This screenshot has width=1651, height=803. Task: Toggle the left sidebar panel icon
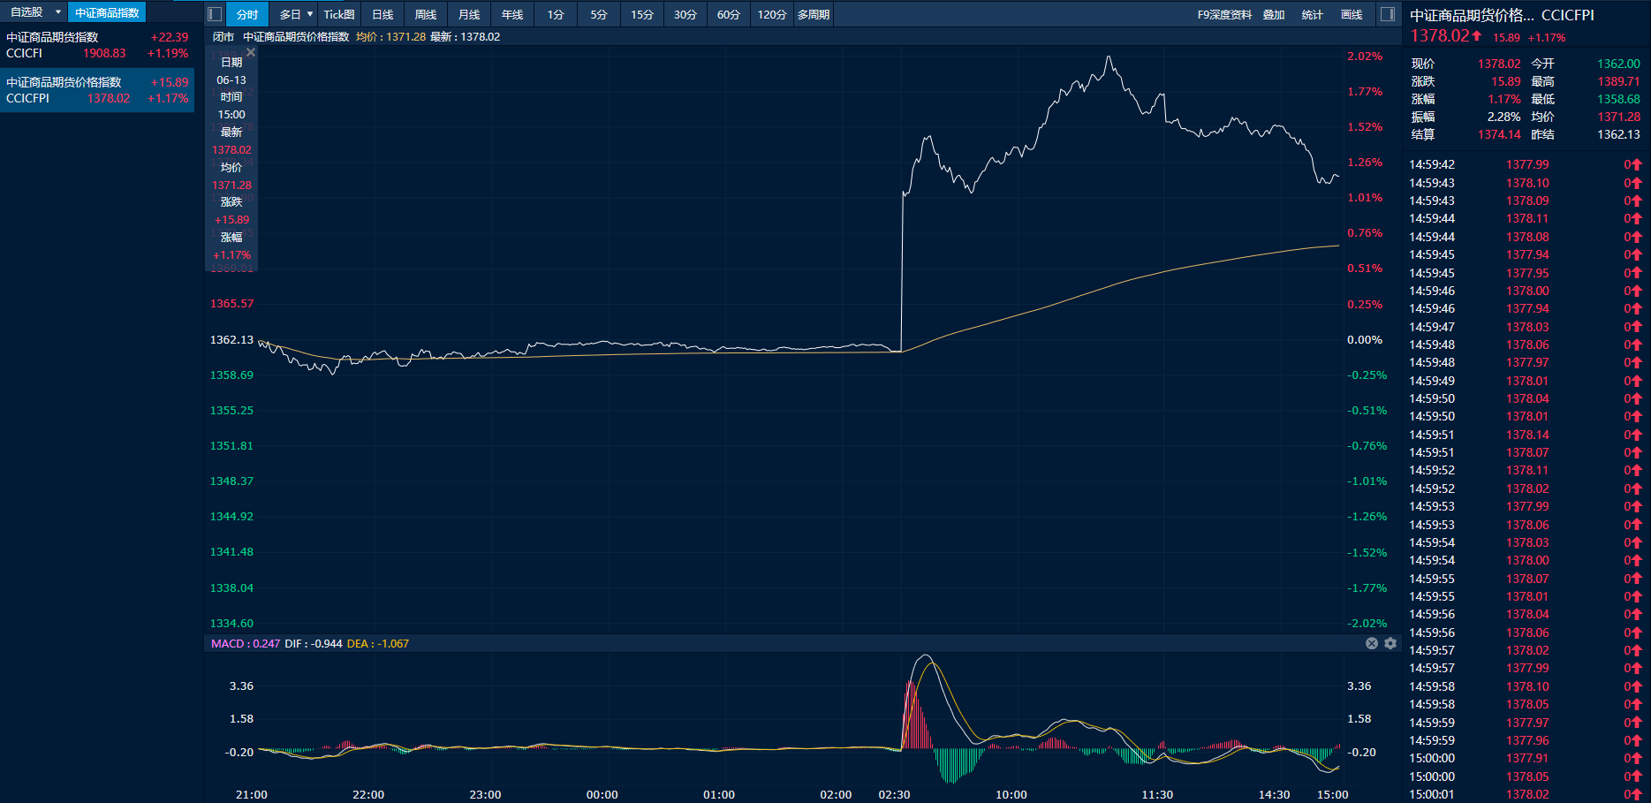(x=215, y=14)
